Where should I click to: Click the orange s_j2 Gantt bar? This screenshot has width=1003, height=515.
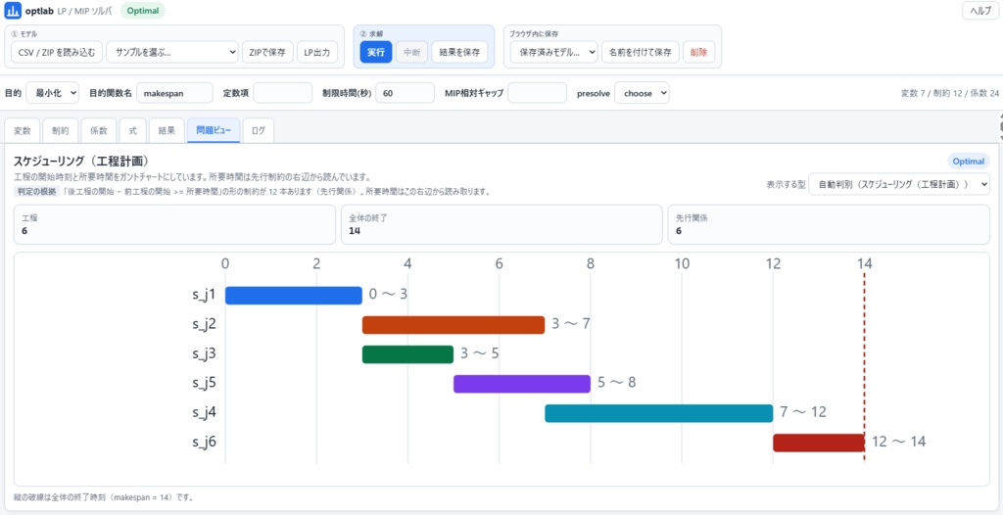[x=454, y=325]
